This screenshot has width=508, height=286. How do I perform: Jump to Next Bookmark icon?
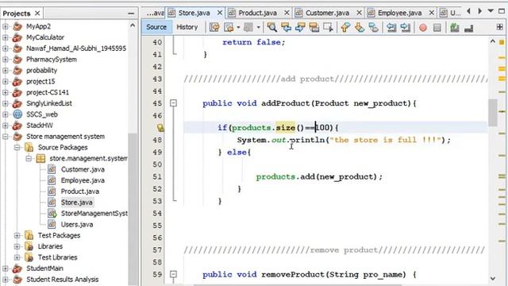360,28
